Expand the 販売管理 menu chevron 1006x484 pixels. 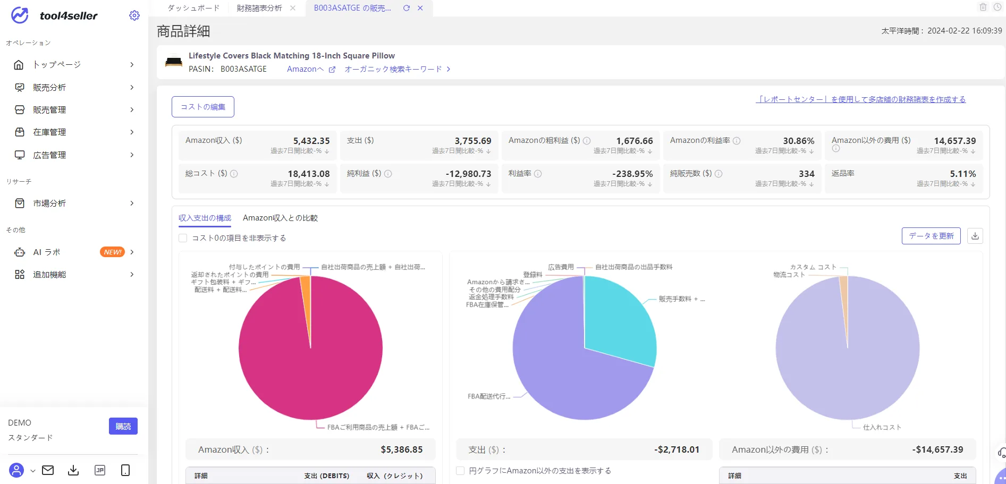click(x=132, y=109)
